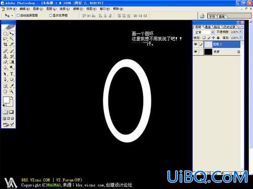The height and width of the screenshot is (189, 253).
Task: Enable the auto select layer checkbox
Action: point(18,16)
